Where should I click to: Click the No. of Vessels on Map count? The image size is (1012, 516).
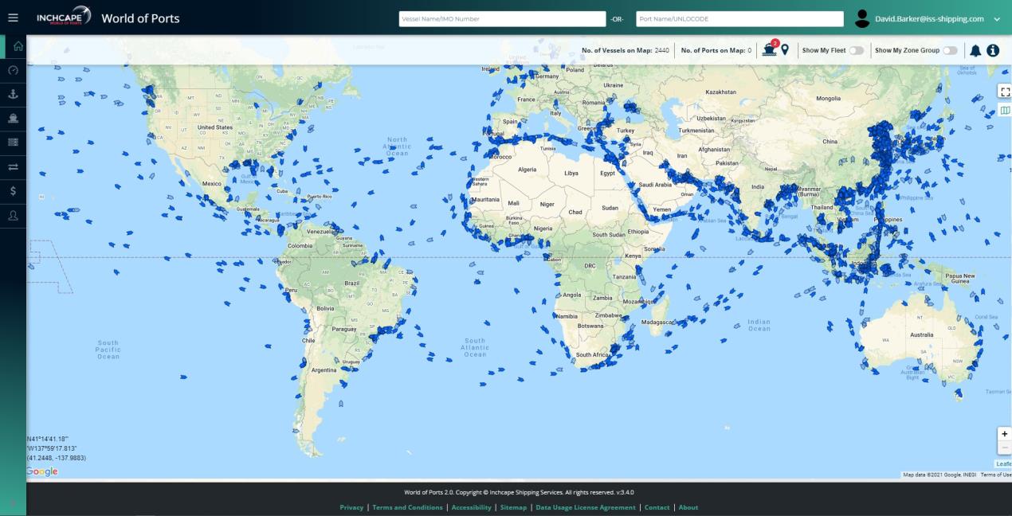click(x=626, y=50)
